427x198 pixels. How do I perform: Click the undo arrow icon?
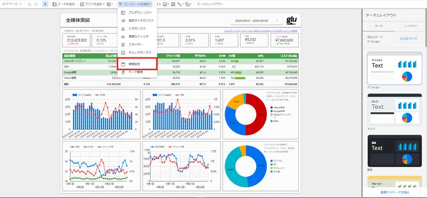29,4
